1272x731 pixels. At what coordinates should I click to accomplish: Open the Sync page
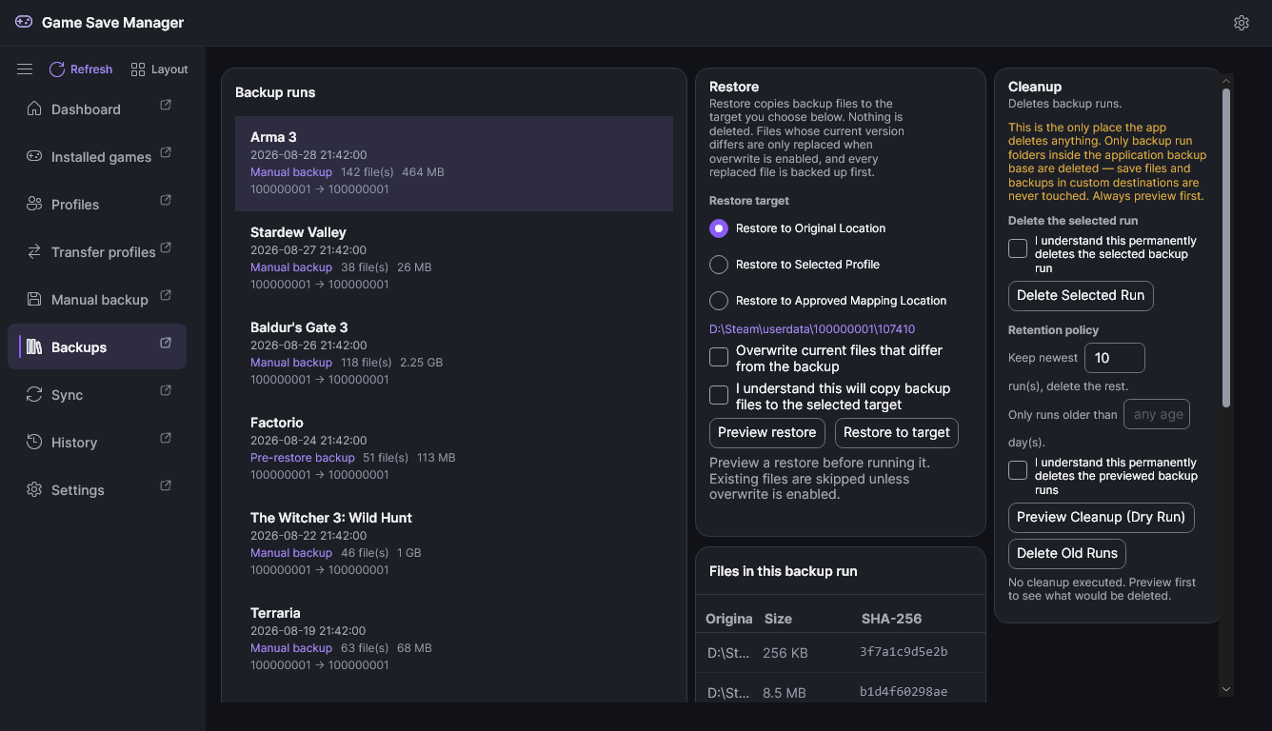97,394
